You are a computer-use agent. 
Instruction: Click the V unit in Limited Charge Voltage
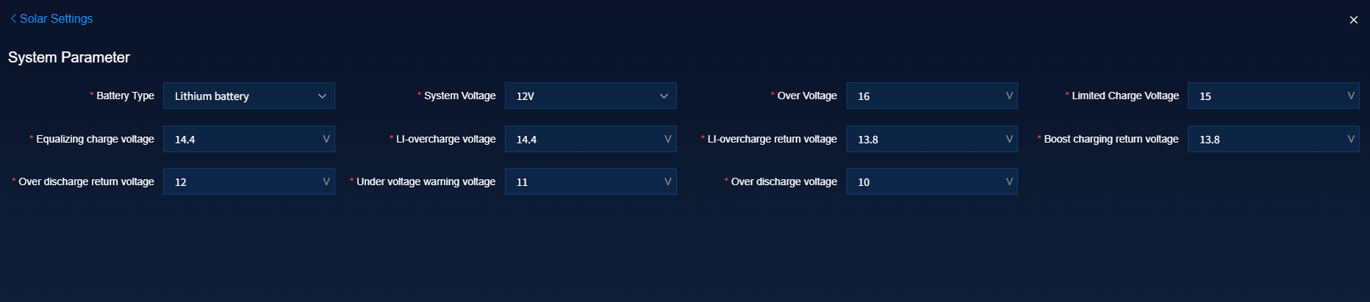1351,96
